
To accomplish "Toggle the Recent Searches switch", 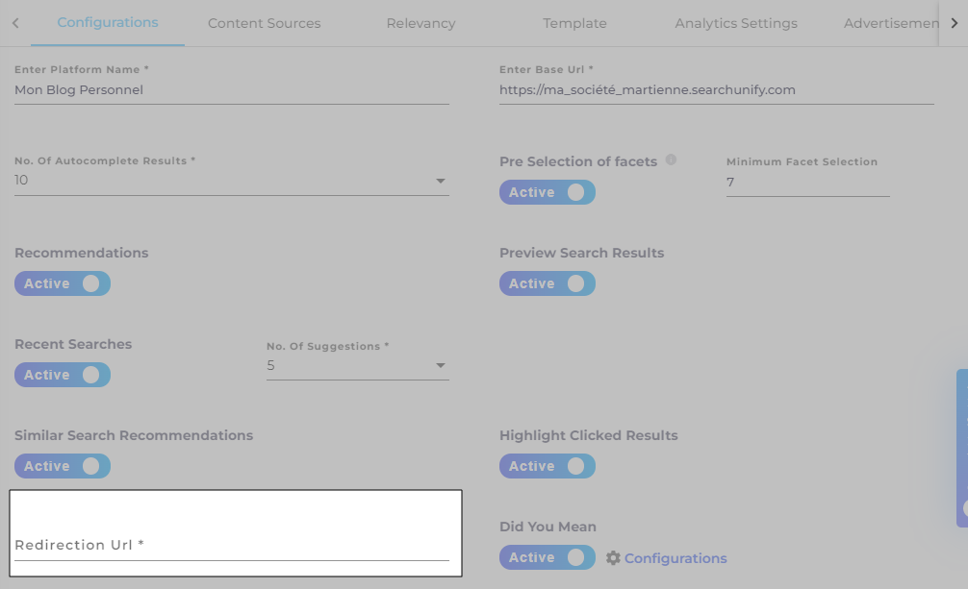I will point(63,375).
